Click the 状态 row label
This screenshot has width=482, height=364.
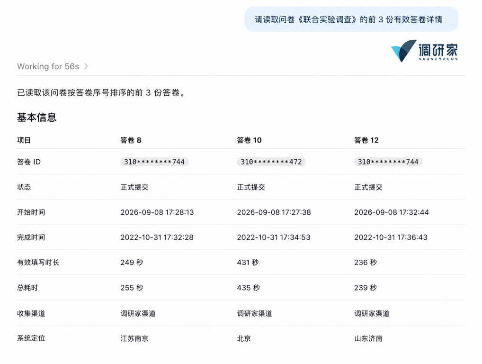click(24, 187)
